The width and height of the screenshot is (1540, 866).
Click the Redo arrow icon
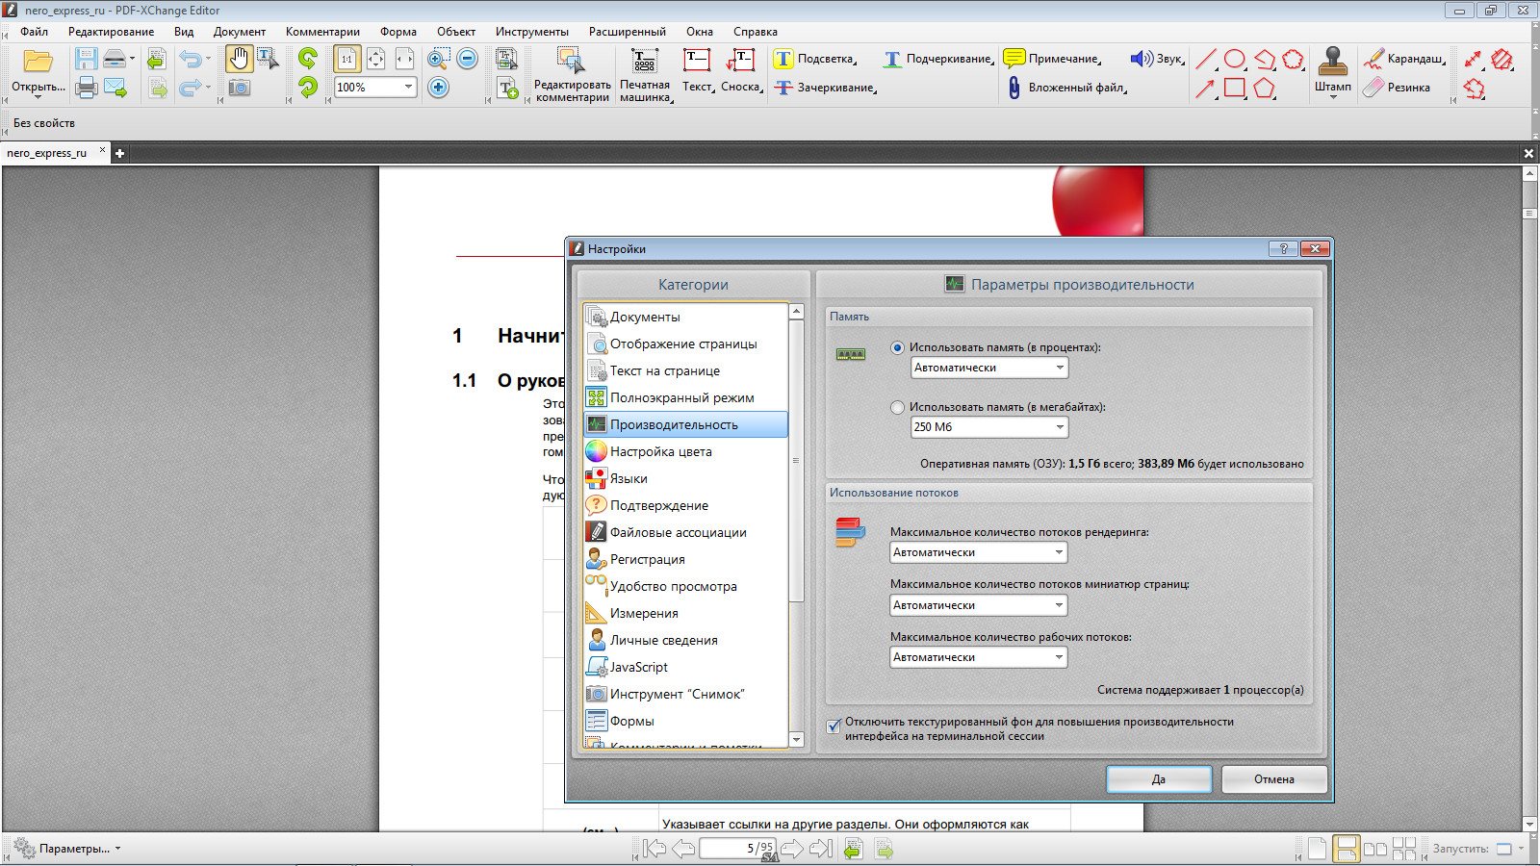point(192,89)
